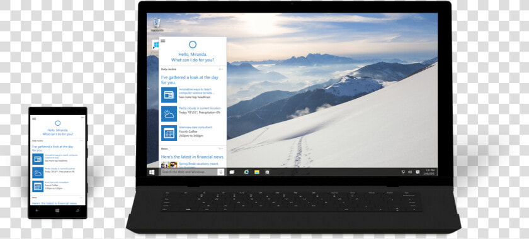The image size is (529, 239).
Task: Click the Spring Break news thumbnail
Action: (x=169, y=165)
